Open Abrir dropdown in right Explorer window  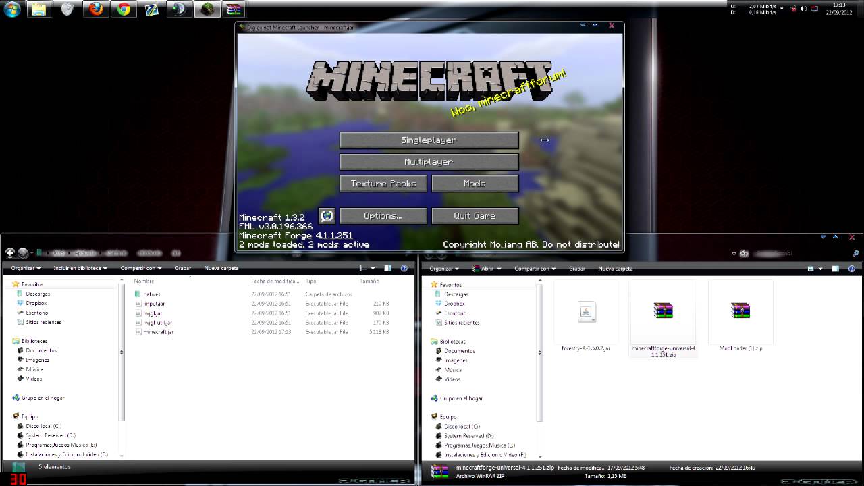coord(488,268)
